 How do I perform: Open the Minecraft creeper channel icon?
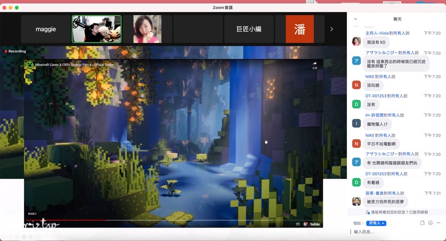coord(29,64)
